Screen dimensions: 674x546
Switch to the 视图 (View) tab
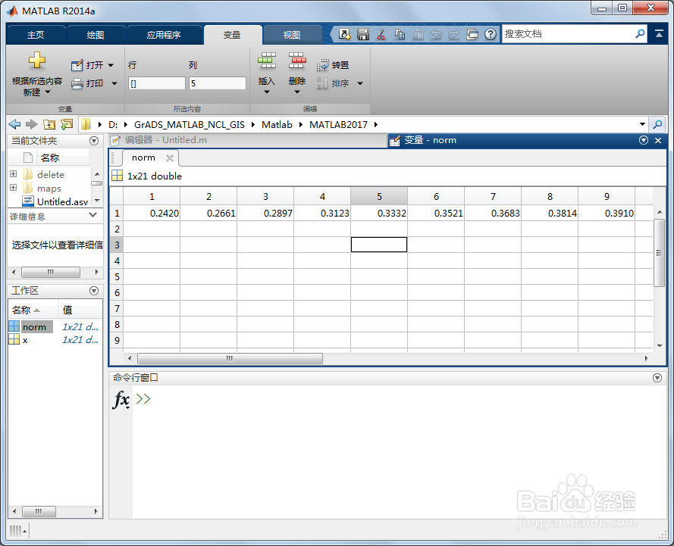point(292,35)
